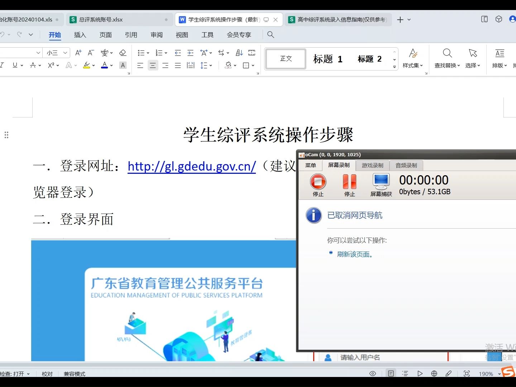
Task: Open the hyperlink http://gl.gdedu.gov.cn/
Action: pos(191,166)
